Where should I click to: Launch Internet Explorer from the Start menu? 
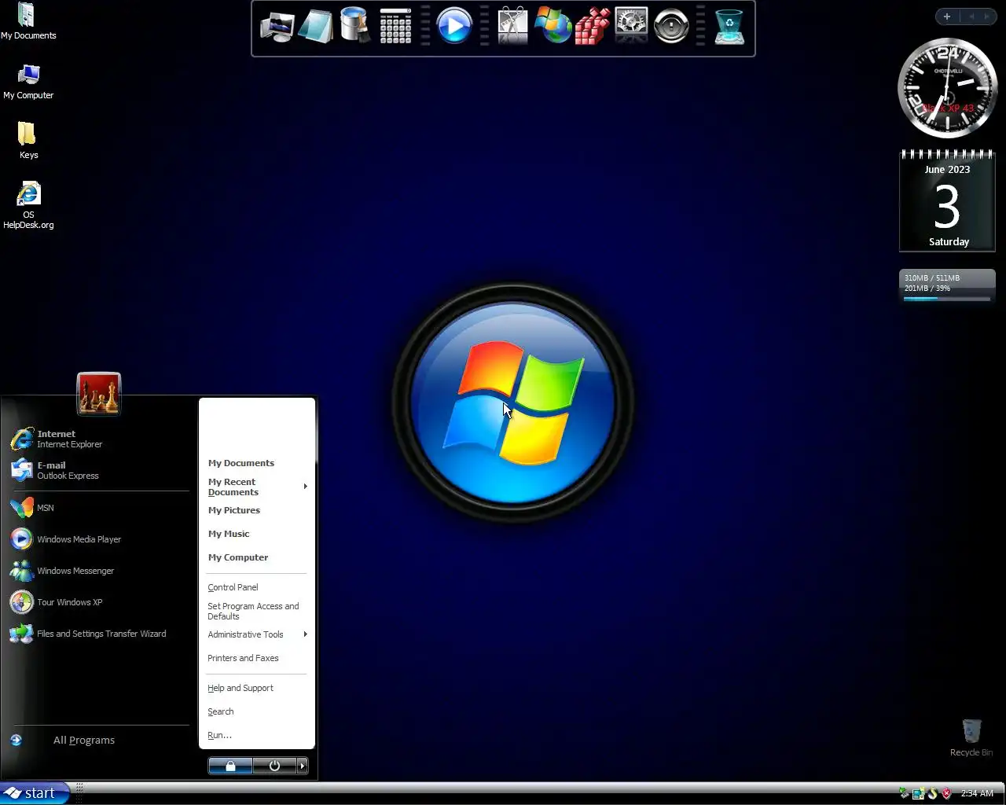99,439
